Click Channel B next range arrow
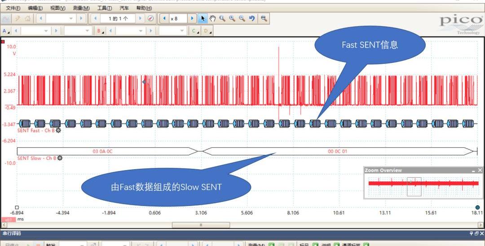Image resolution: width=485 pixels, height=246 pixels. pos(150,31)
